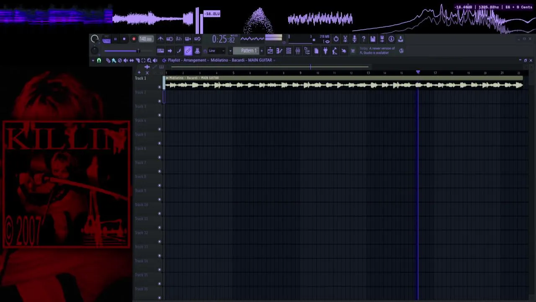The height and width of the screenshot is (302, 536).
Task: Click the save new version icon
Action: coord(382,39)
